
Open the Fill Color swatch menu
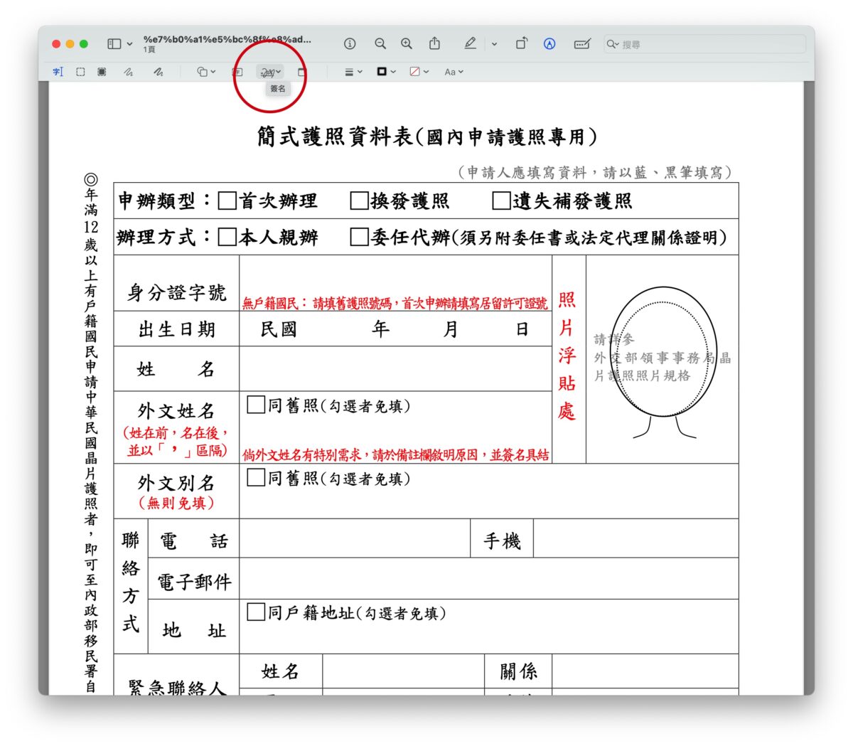point(419,72)
